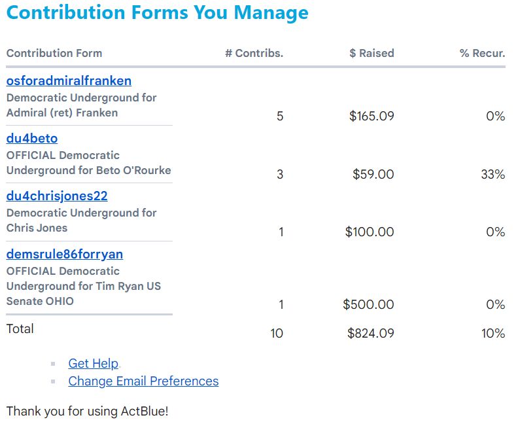The height and width of the screenshot is (424, 518).
Task: Click the % Recur. column header
Action: coord(482,54)
